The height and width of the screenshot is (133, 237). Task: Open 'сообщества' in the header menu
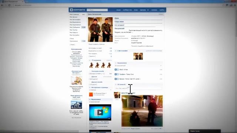click(127, 10)
